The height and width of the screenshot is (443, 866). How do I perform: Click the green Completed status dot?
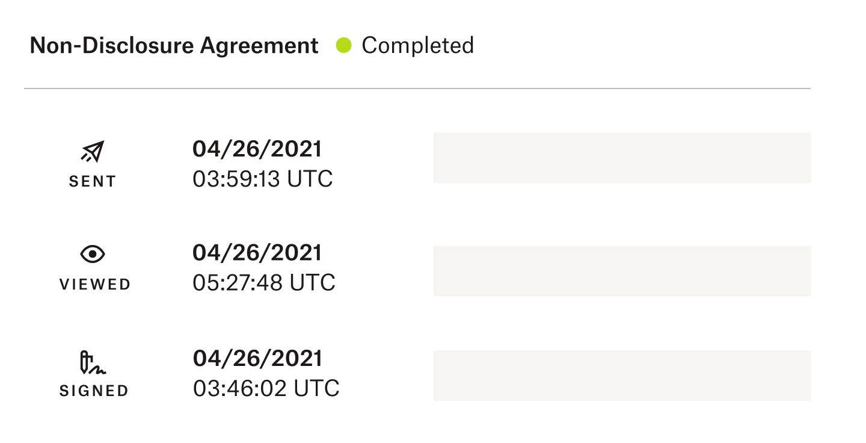[343, 46]
